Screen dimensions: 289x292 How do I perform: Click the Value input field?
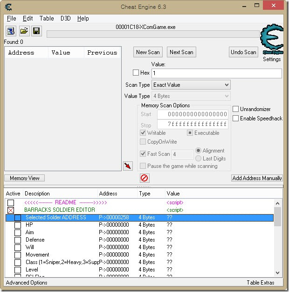(217, 73)
